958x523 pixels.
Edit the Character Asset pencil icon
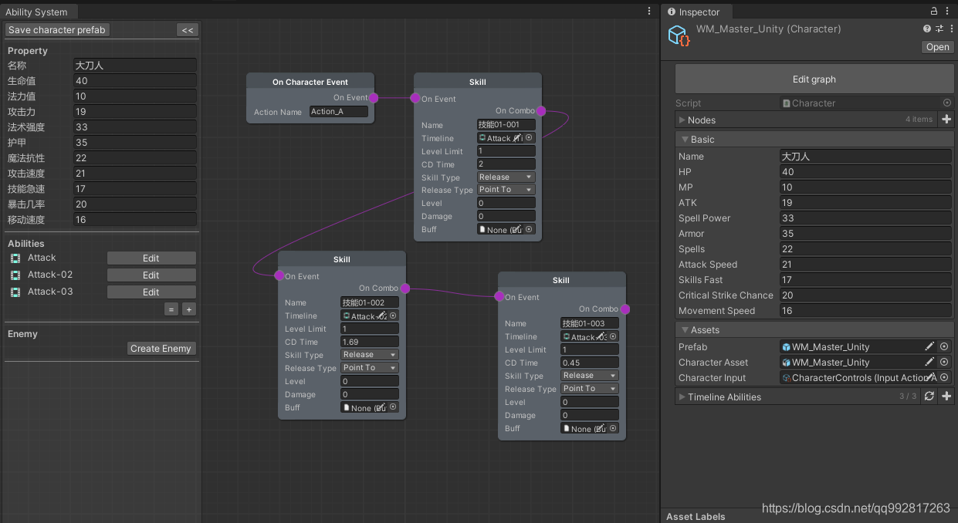(930, 363)
